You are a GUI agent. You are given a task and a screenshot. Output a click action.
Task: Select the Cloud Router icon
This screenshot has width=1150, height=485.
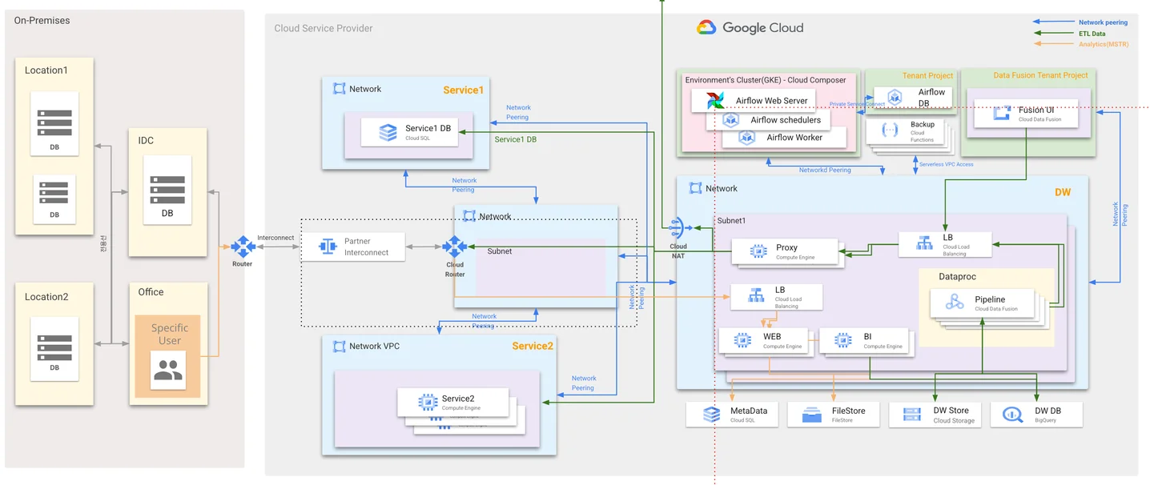454,247
